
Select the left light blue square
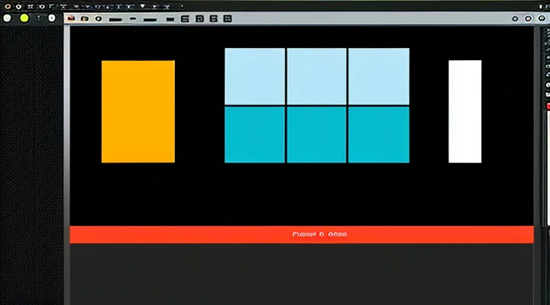click(x=254, y=76)
